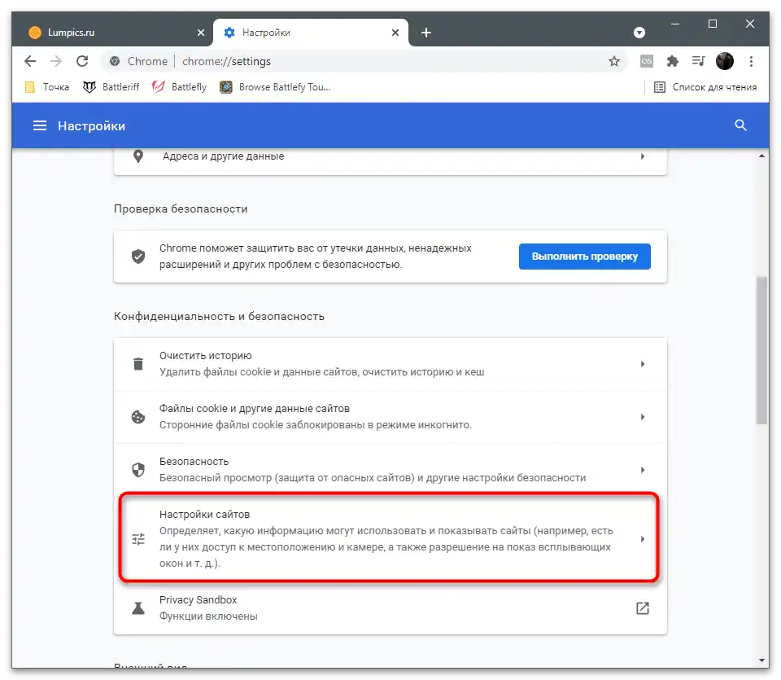Go back using the browser back arrow
The height and width of the screenshot is (680, 781).
[30, 61]
